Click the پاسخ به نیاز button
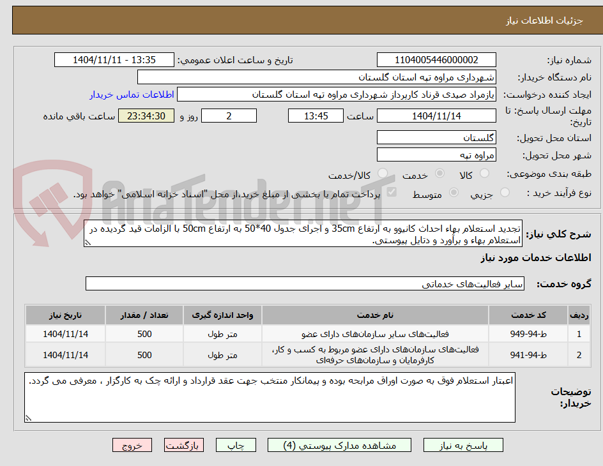 (x=463, y=446)
